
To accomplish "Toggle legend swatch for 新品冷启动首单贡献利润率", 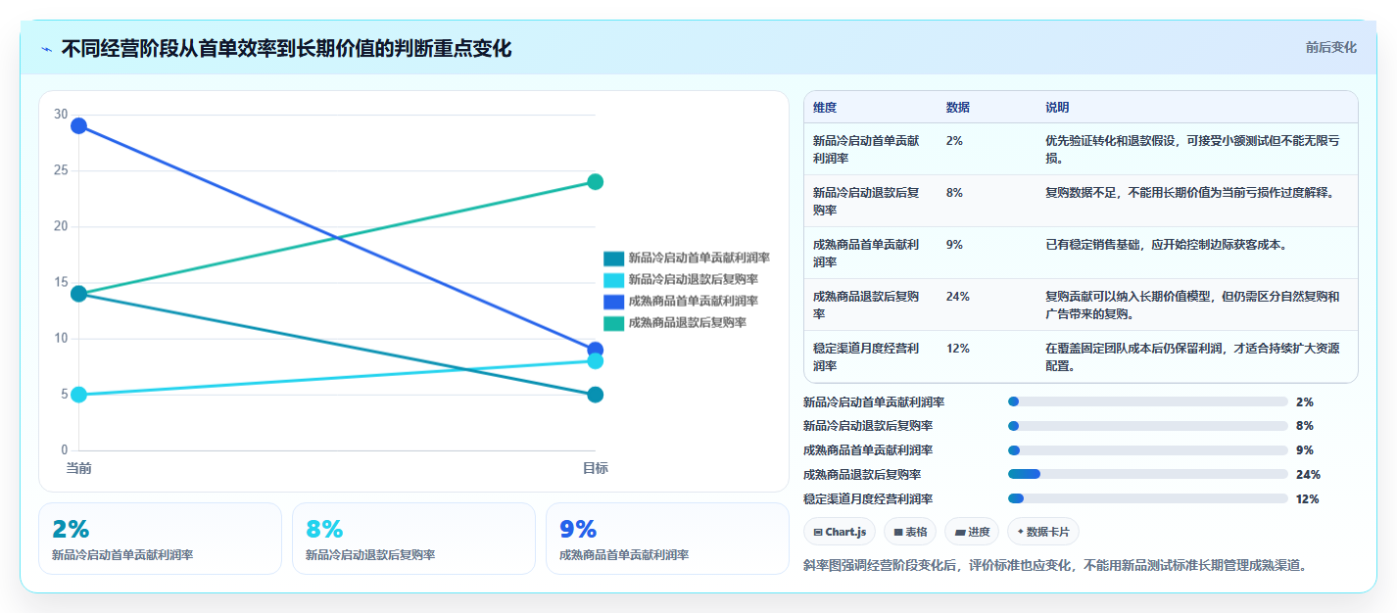I will tap(613, 259).
